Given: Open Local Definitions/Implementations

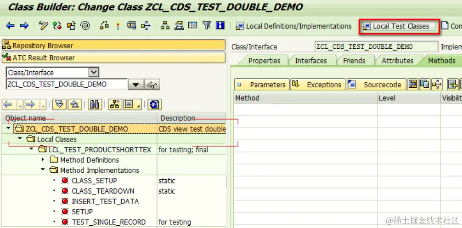Looking at the screenshot, I should (x=294, y=26).
